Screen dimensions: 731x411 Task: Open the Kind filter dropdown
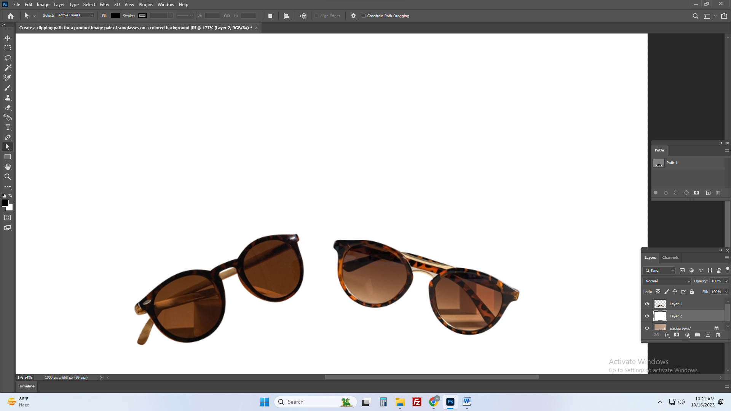click(x=659, y=270)
